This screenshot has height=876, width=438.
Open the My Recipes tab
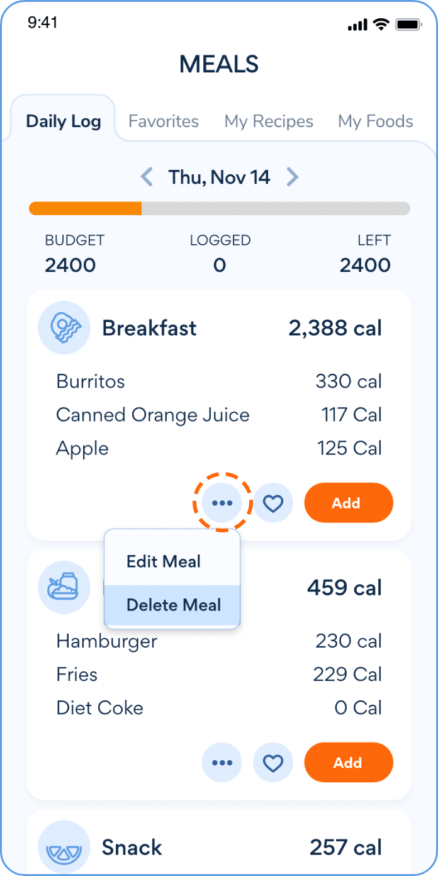[269, 121]
